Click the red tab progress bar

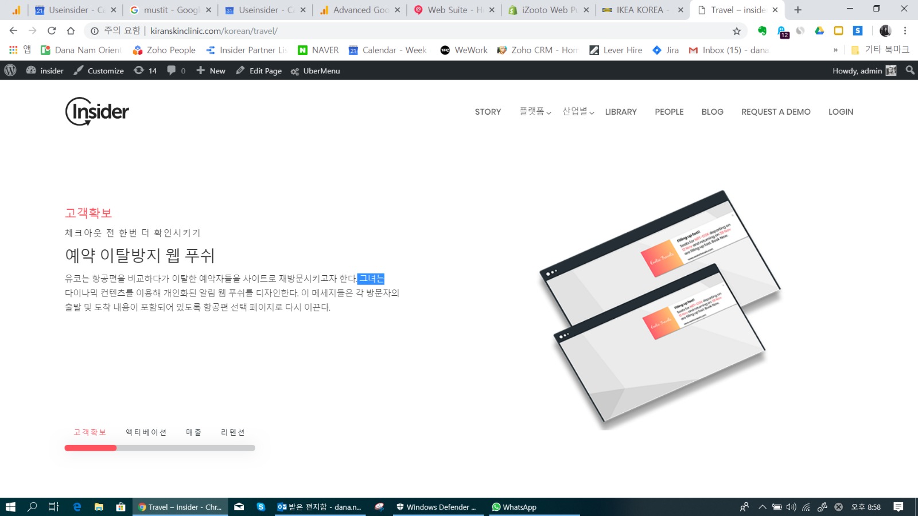click(x=91, y=448)
